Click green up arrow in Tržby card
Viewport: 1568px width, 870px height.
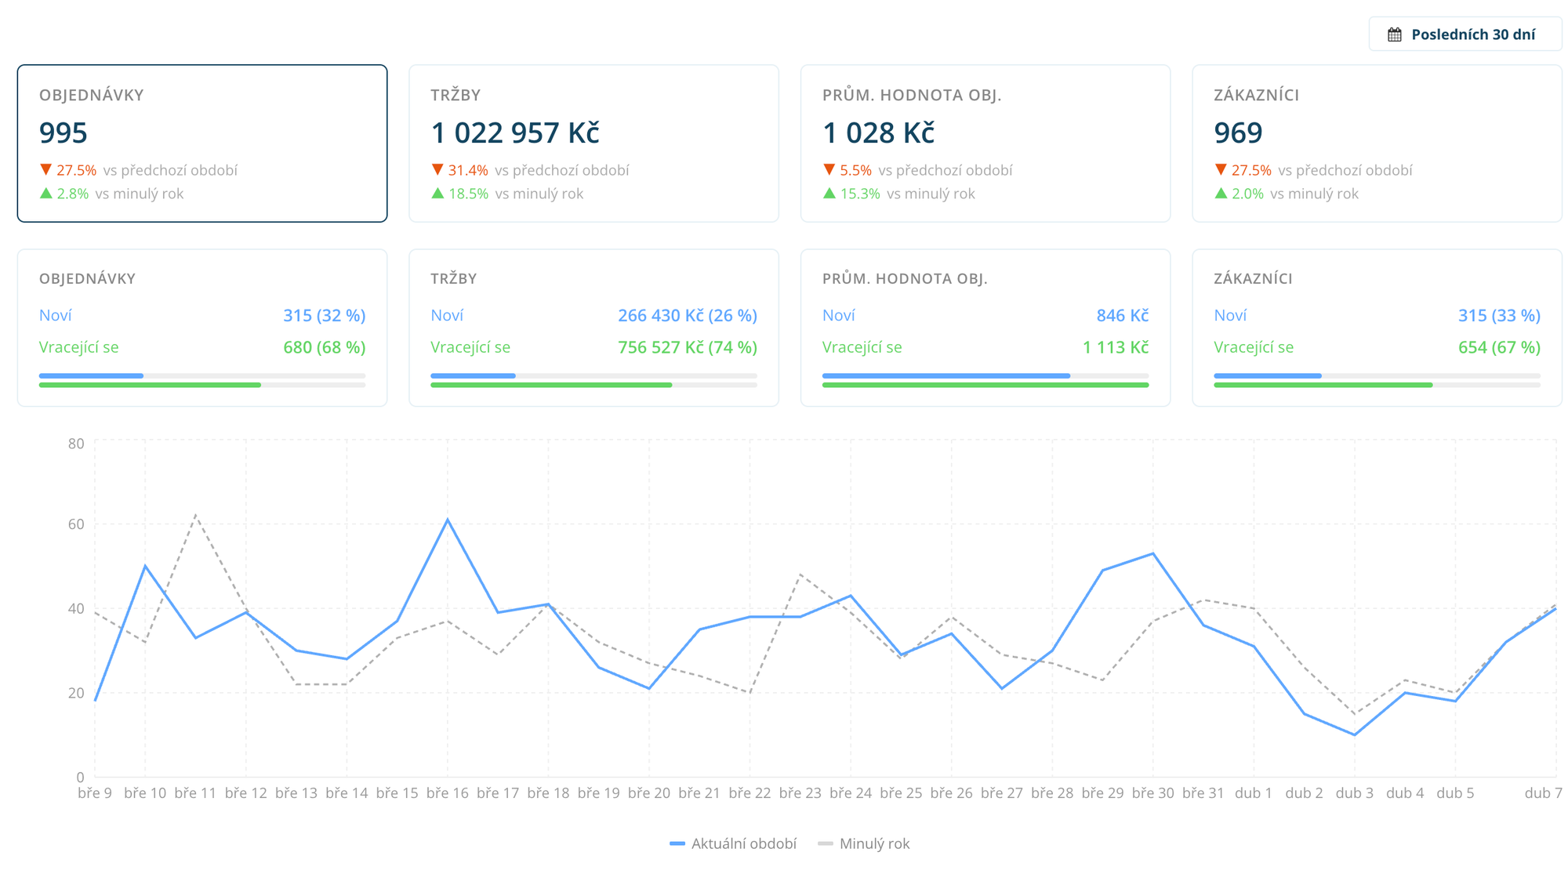click(x=437, y=193)
